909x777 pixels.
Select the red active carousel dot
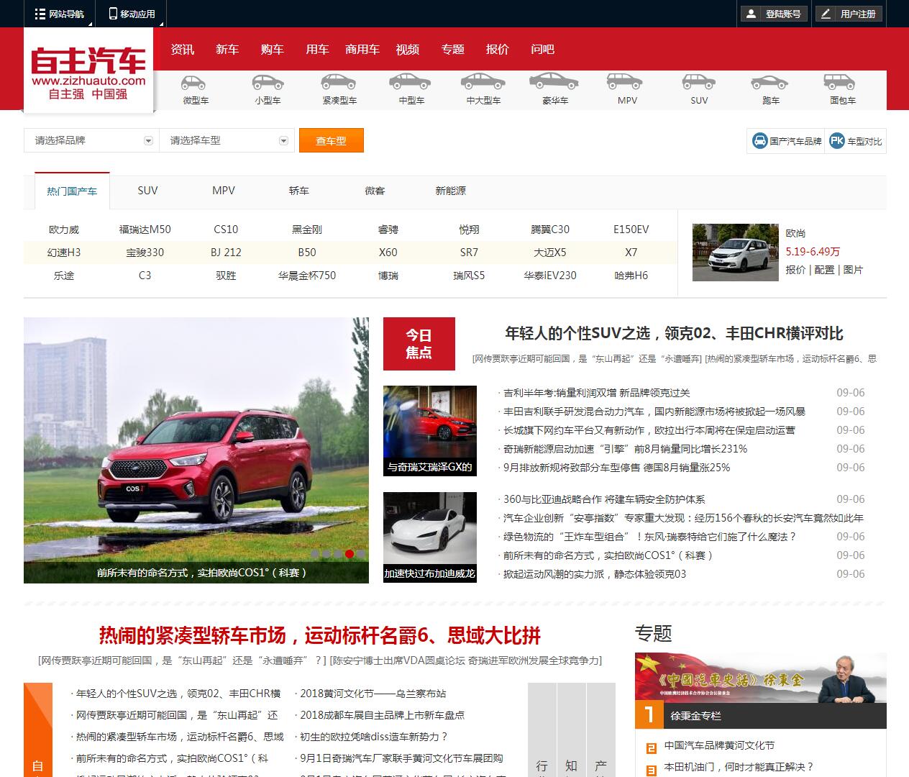[x=350, y=554]
